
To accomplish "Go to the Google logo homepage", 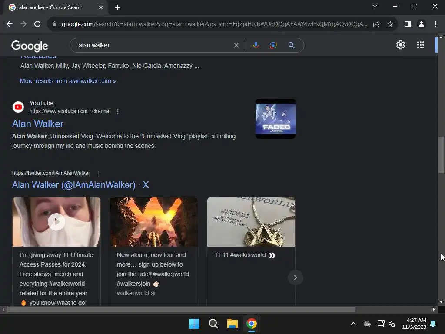I will click(x=30, y=46).
